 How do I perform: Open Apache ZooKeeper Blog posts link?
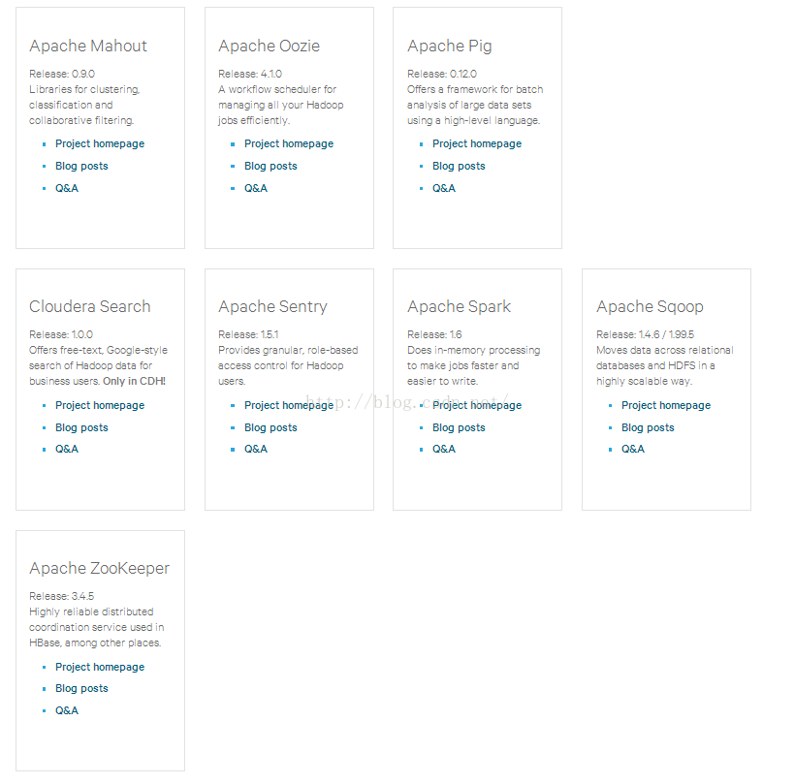click(81, 688)
